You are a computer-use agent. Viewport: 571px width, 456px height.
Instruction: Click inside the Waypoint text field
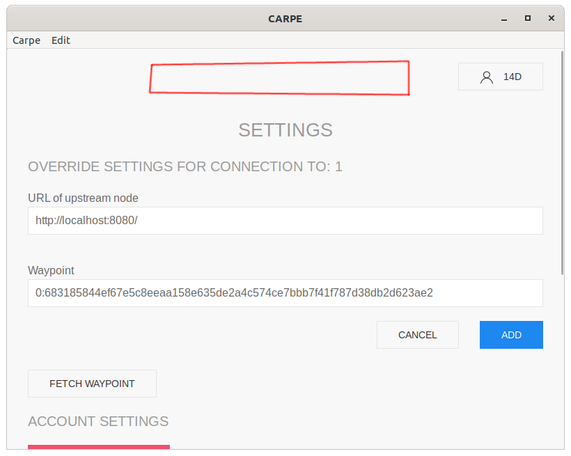point(285,293)
